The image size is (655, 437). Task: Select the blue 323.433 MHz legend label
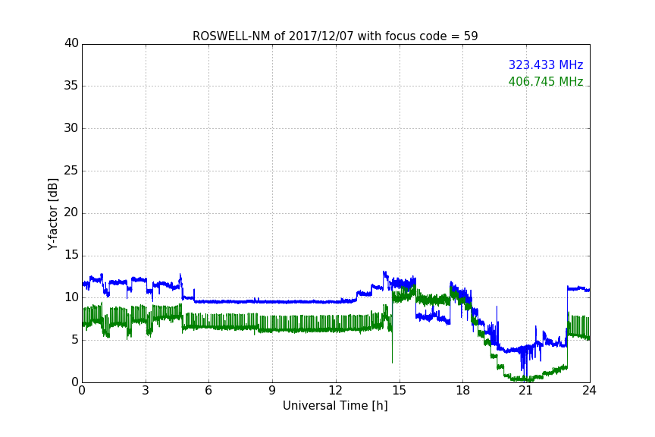(546, 64)
